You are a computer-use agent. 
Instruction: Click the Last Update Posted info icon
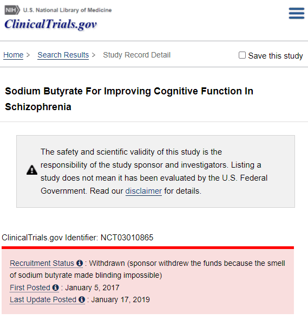point(82,299)
